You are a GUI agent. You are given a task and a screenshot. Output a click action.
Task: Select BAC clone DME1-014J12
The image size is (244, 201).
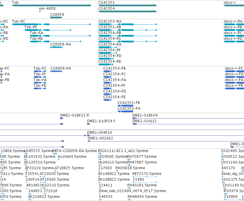pyautogui.click(x=145, y=121)
